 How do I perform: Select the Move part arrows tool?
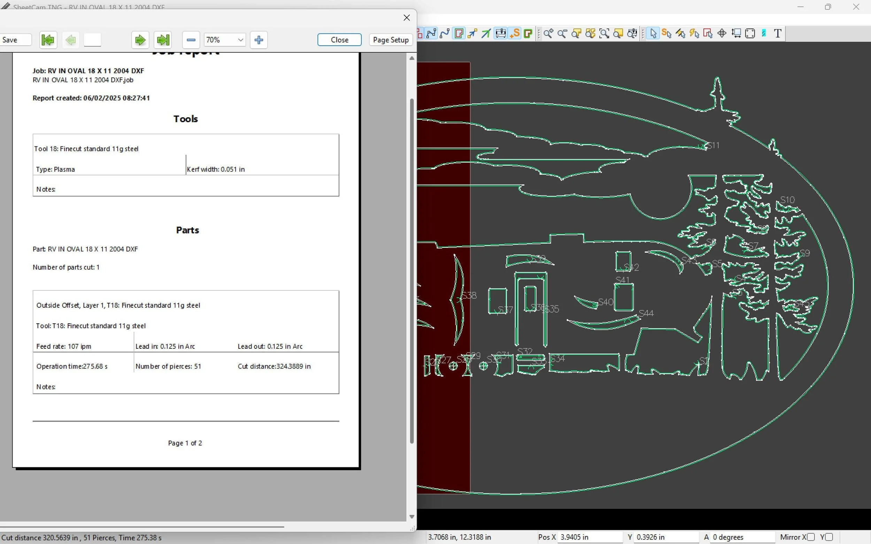click(722, 33)
